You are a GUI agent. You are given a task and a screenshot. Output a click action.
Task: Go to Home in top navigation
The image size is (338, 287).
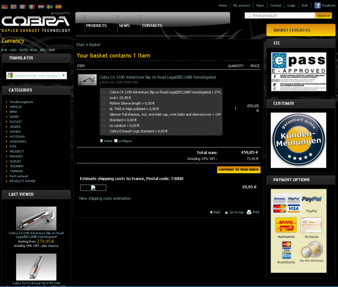click(x=223, y=5)
